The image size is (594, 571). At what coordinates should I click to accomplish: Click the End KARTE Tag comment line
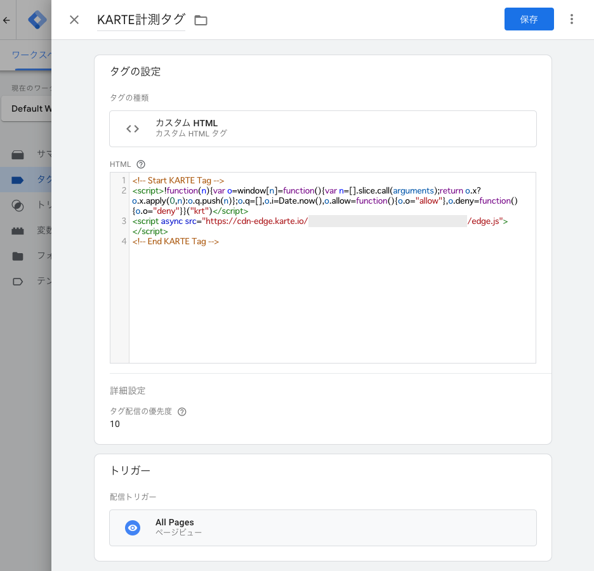tap(175, 242)
